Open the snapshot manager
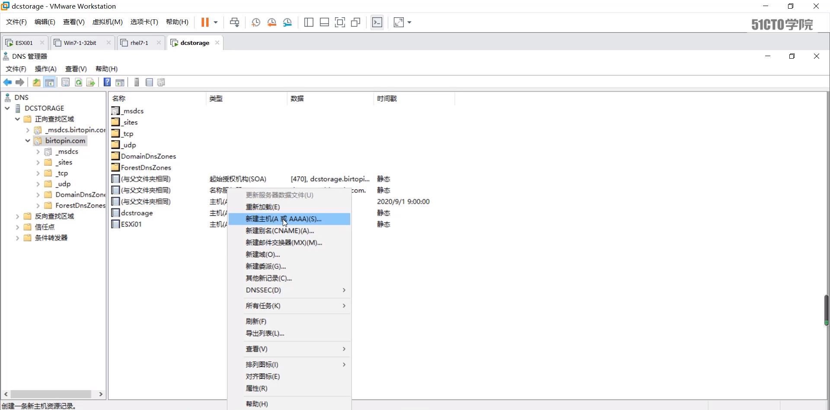 287,22
